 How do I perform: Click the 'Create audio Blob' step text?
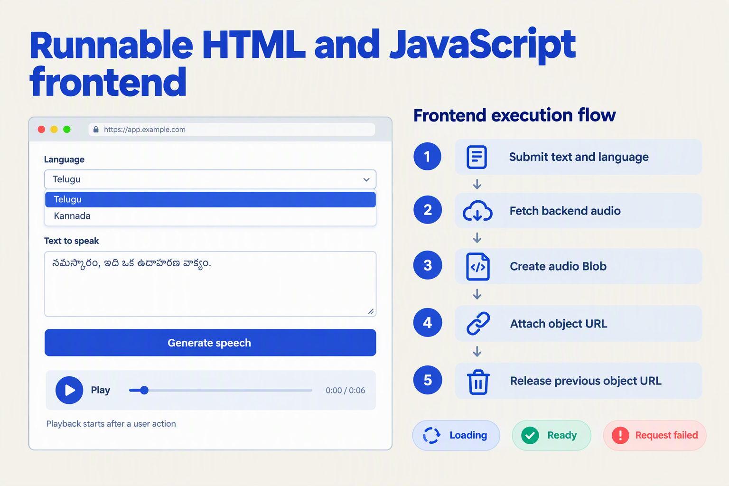[x=558, y=266]
